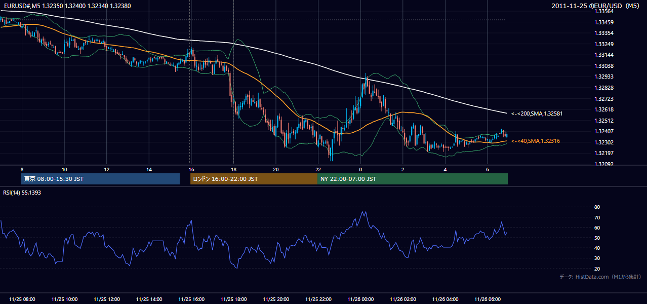Click hour tick 18 under the price chart
The image size is (647, 304).
pyautogui.click(x=233, y=169)
